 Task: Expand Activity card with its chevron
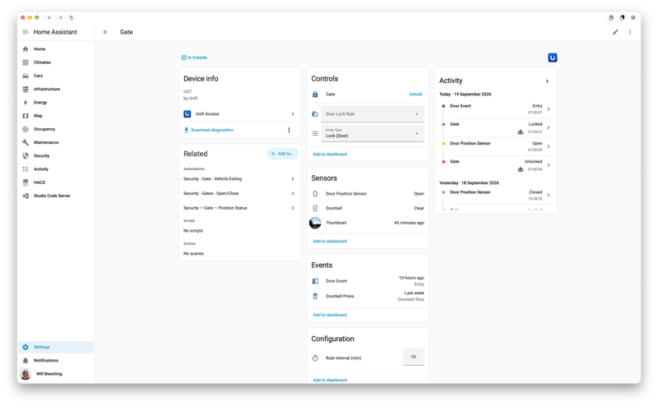click(547, 81)
